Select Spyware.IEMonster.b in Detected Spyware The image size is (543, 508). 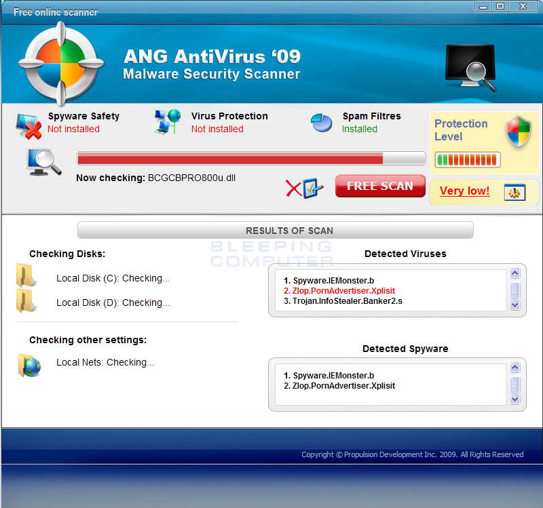pos(329,376)
